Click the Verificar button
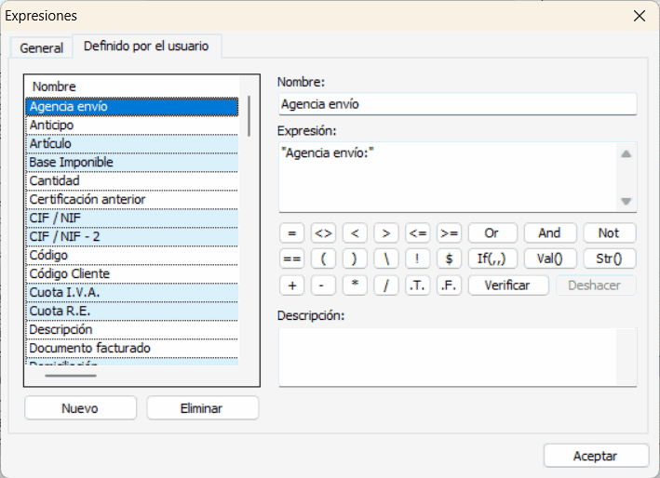 pyautogui.click(x=508, y=285)
